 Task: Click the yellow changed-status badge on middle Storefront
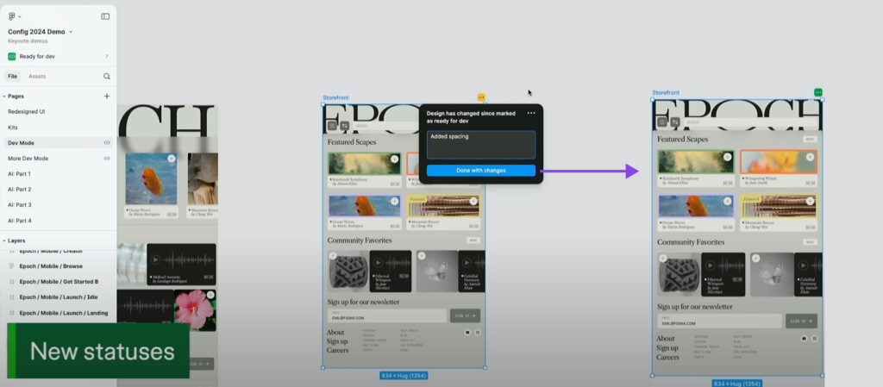481,97
